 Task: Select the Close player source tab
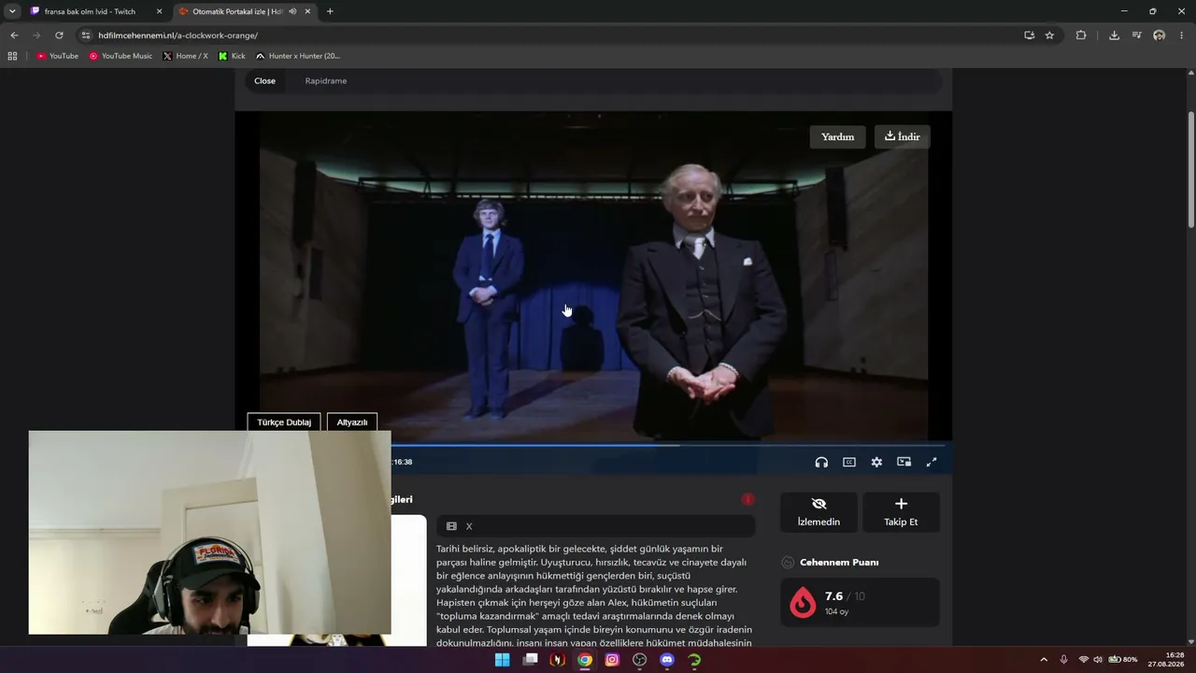pos(265,80)
